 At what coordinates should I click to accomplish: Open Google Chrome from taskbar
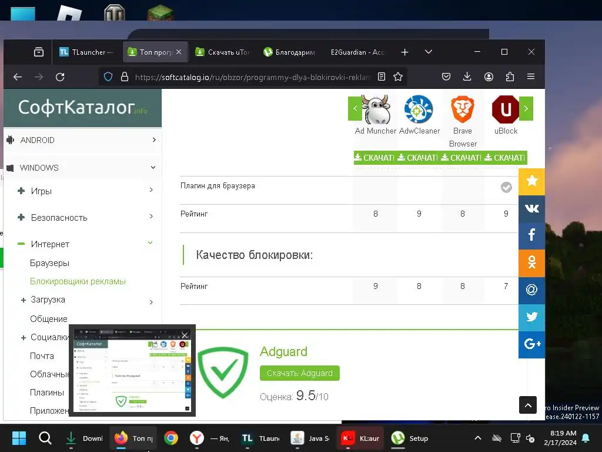click(171, 438)
